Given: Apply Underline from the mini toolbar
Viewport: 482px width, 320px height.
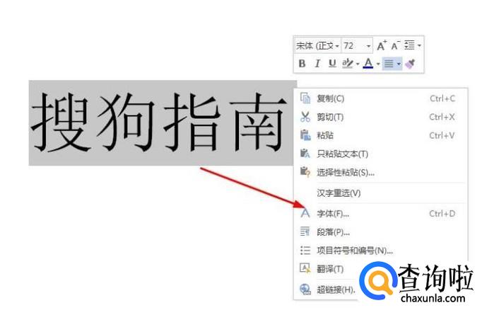Looking at the screenshot, I should click(332, 64).
